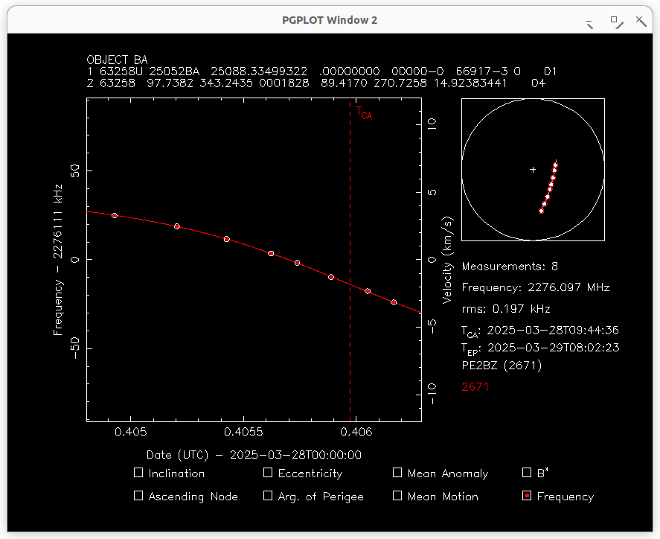Maximize the PGPLOT window
The width and height of the screenshot is (660, 539).
coord(616,21)
